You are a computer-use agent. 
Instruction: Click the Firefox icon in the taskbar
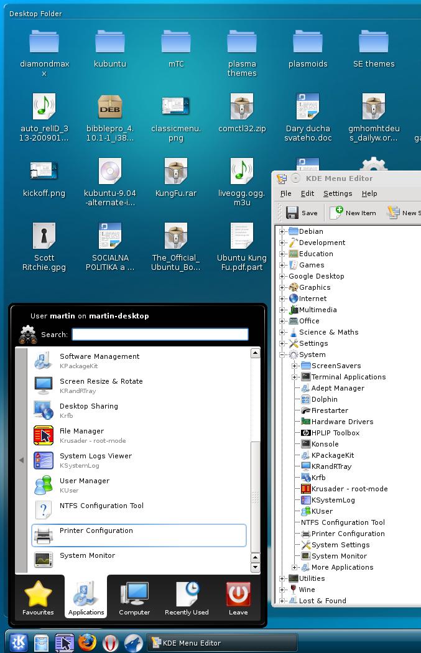[87, 642]
